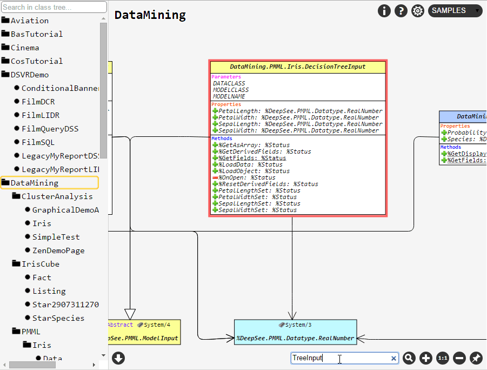The image size is (487, 370).
Task: Reset zoom with the 1:1 button
Action: tap(443, 358)
